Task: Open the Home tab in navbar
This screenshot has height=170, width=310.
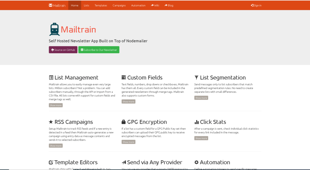Action: 74,5
